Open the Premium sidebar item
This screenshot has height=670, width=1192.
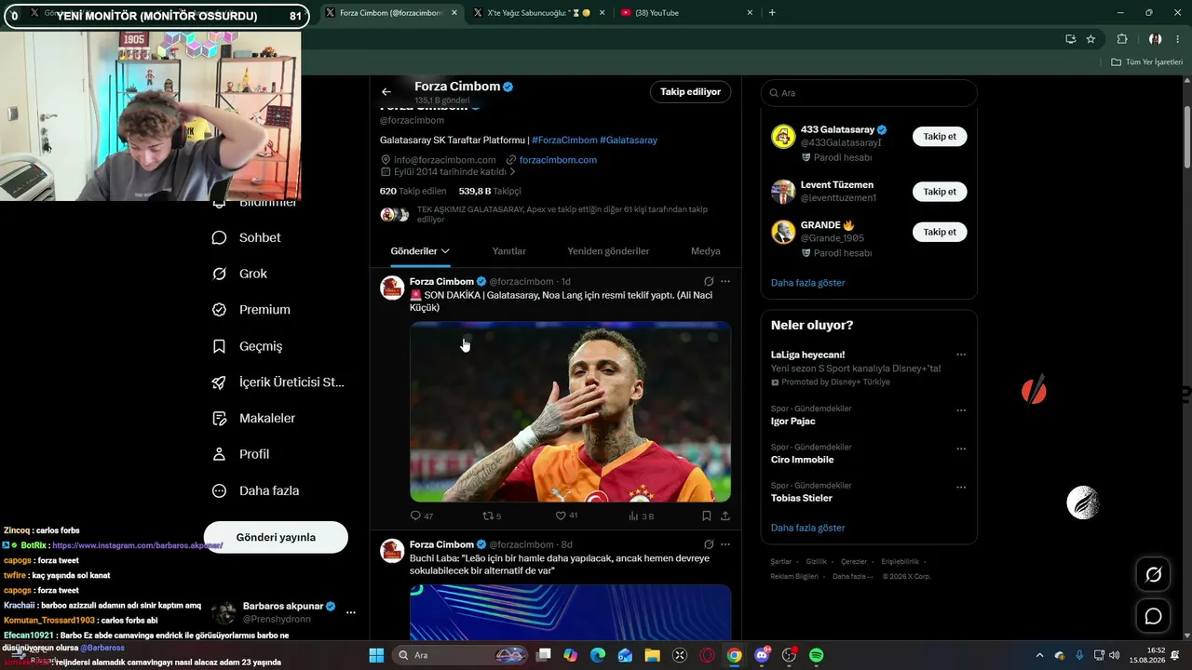click(251, 310)
